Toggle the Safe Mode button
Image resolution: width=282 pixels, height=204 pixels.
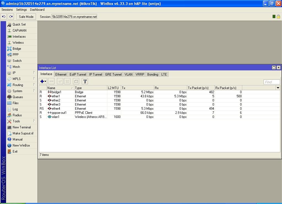(26, 16)
